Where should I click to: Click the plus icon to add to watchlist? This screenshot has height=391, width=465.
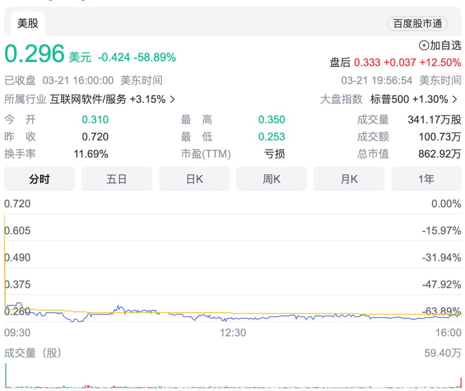(424, 46)
